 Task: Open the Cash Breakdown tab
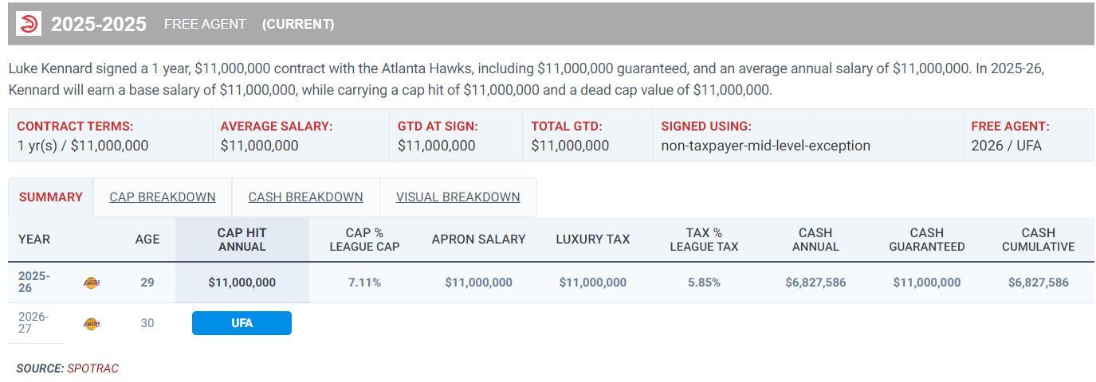pyautogui.click(x=305, y=197)
